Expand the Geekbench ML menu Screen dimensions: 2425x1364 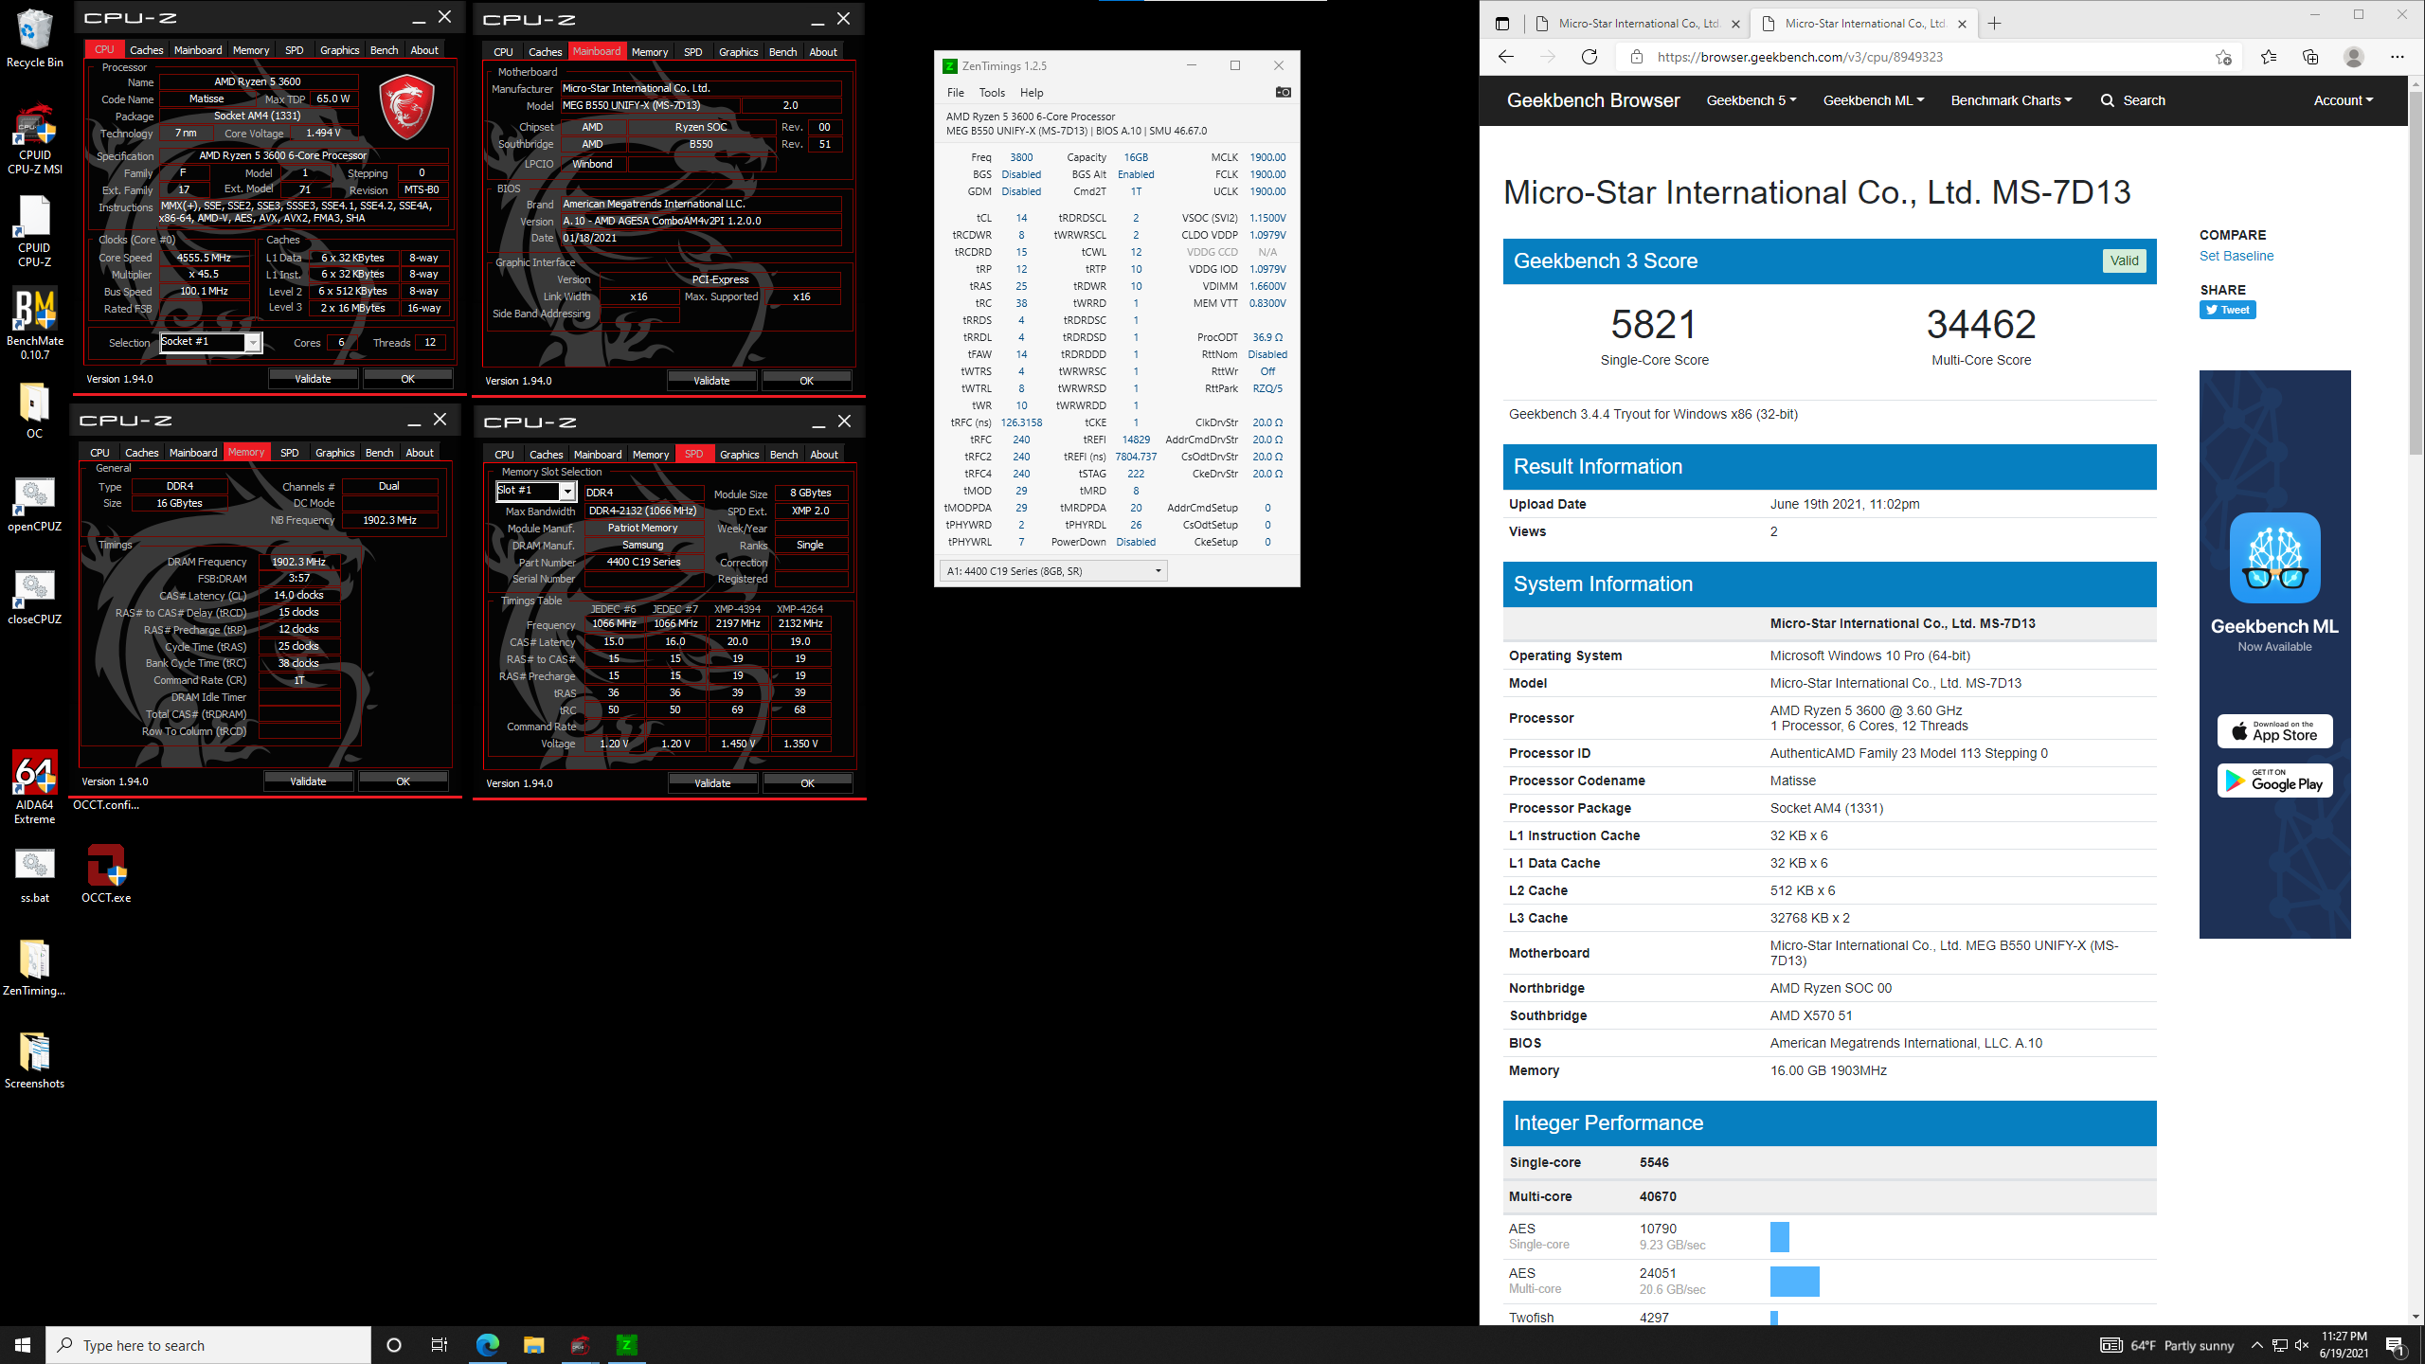(x=1873, y=100)
